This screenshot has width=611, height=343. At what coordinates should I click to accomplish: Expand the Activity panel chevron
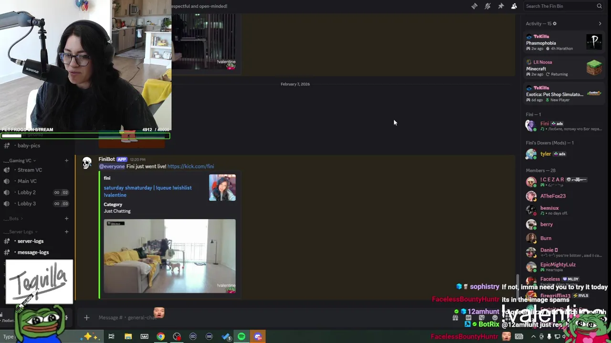[x=600, y=23]
